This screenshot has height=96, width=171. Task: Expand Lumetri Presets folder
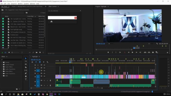click(x=2, y=65)
